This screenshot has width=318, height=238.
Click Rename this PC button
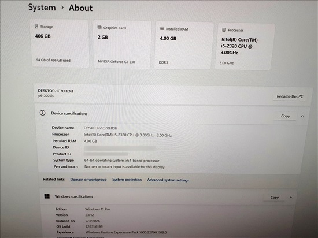[290, 96]
